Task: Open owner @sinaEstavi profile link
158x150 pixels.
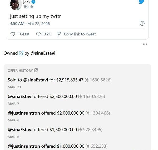Action: tap(43, 53)
